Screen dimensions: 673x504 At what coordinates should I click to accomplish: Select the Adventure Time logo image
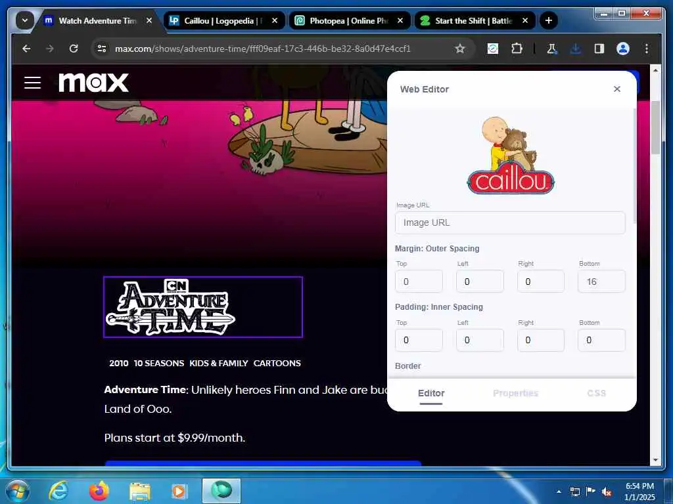coord(203,307)
